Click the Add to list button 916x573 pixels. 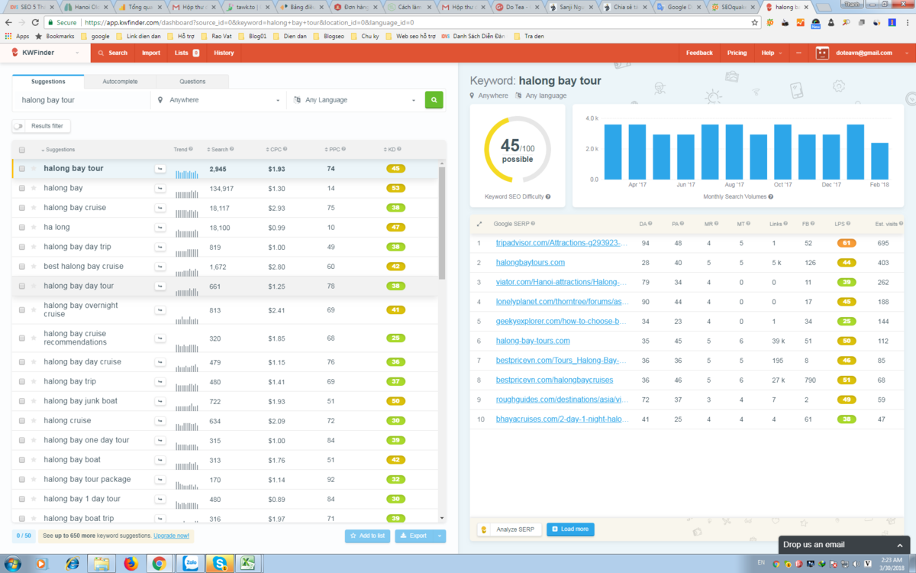tap(367, 536)
